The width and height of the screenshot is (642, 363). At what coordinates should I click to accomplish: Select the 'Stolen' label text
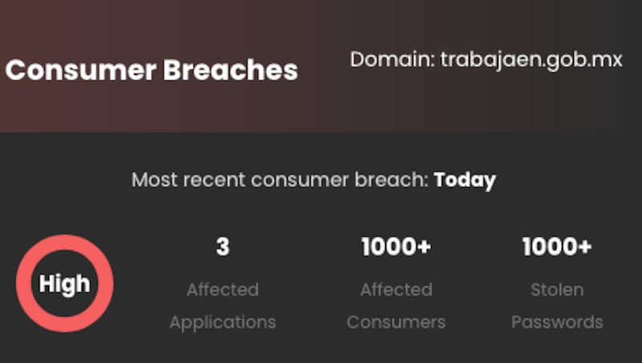(x=557, y=290)
